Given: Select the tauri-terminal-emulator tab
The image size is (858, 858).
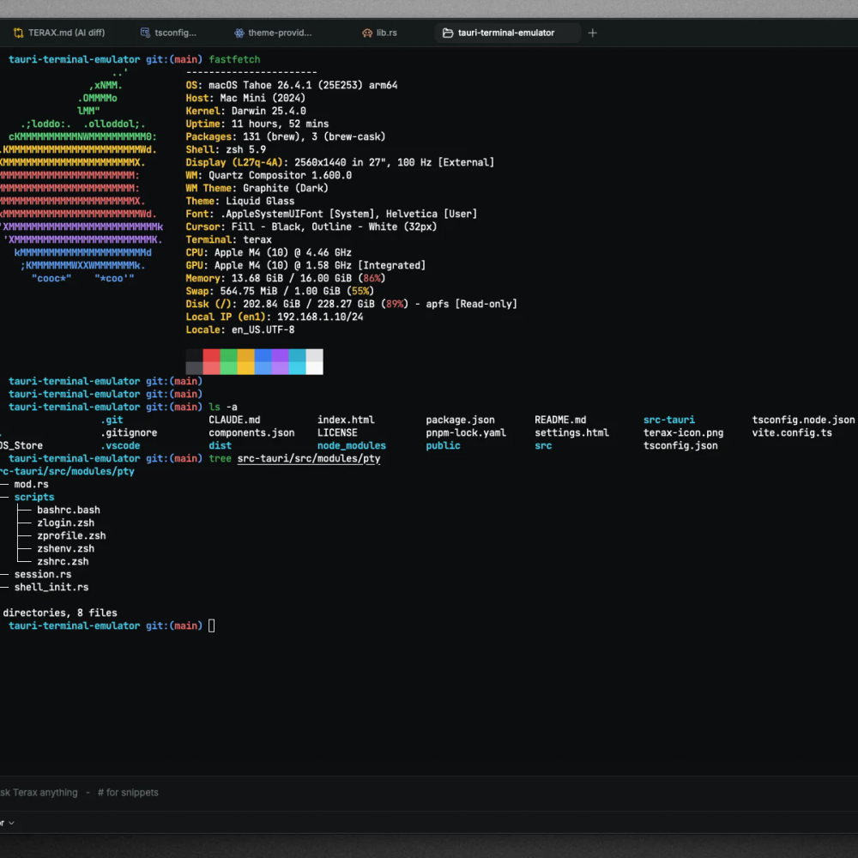Looking at the screenshot, I should pos(507,33).
